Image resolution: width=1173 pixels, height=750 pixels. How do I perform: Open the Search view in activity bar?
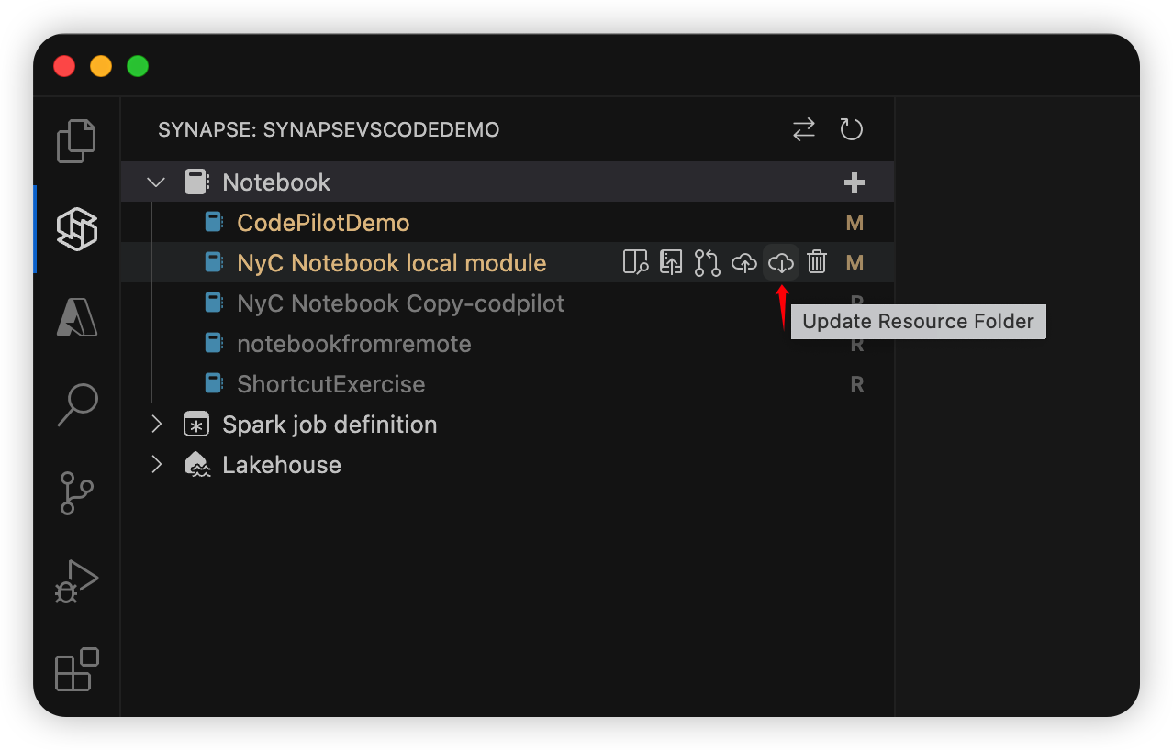(x=77, y=404)
